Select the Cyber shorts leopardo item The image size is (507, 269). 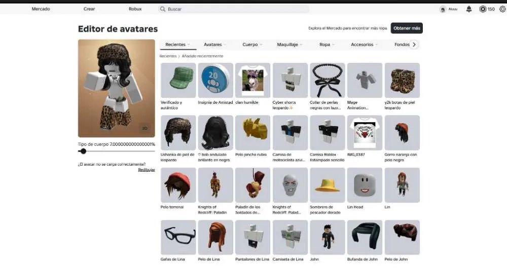coord(290,81)
